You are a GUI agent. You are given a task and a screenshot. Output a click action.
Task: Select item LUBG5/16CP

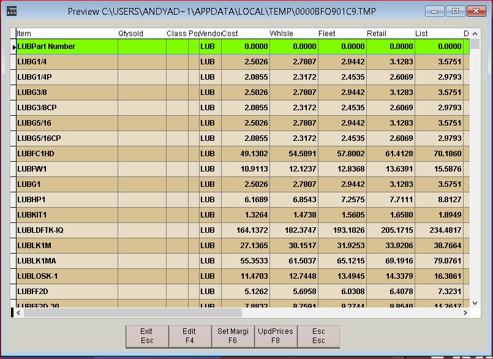pos(67,138)
